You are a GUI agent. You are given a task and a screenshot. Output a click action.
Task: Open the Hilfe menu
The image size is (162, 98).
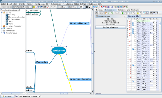pos(100,4)
